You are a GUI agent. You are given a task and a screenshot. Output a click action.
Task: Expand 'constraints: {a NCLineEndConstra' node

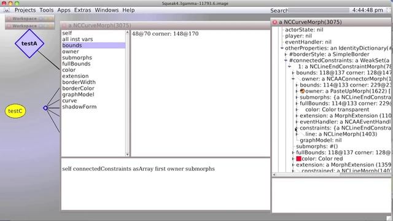pos(297,128)
